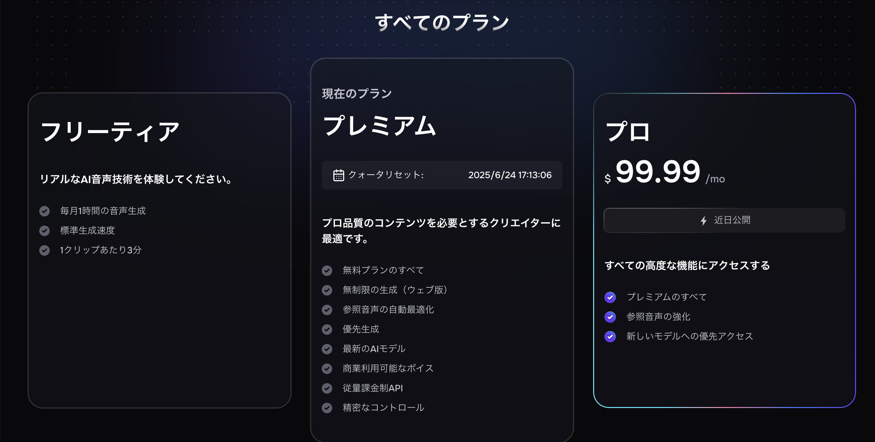Screen dimensions: 875x442
Task: Click the purple check beside 参照音声の強化
Action: pos(610,317)
